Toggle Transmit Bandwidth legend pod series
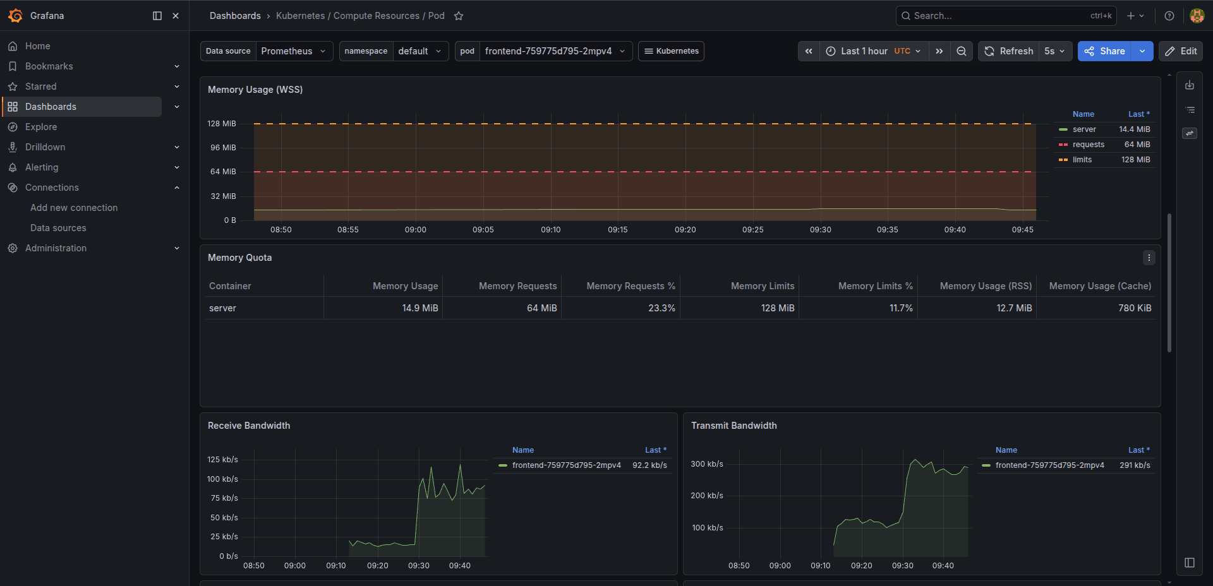This screenshot has height=586, width=1213. [x=1050, y=465]
